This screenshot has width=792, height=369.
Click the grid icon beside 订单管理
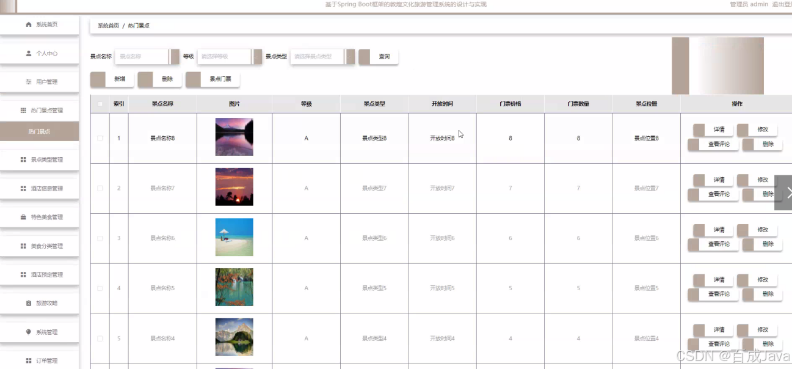[29, 360]
